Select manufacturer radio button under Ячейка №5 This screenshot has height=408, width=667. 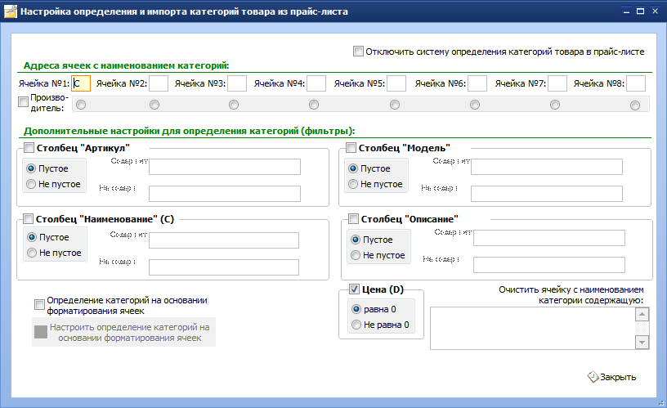click(395, 105)
